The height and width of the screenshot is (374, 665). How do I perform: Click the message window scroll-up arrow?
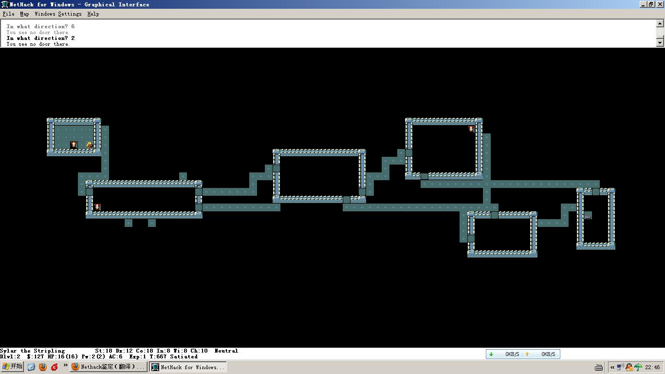[661, 23]
